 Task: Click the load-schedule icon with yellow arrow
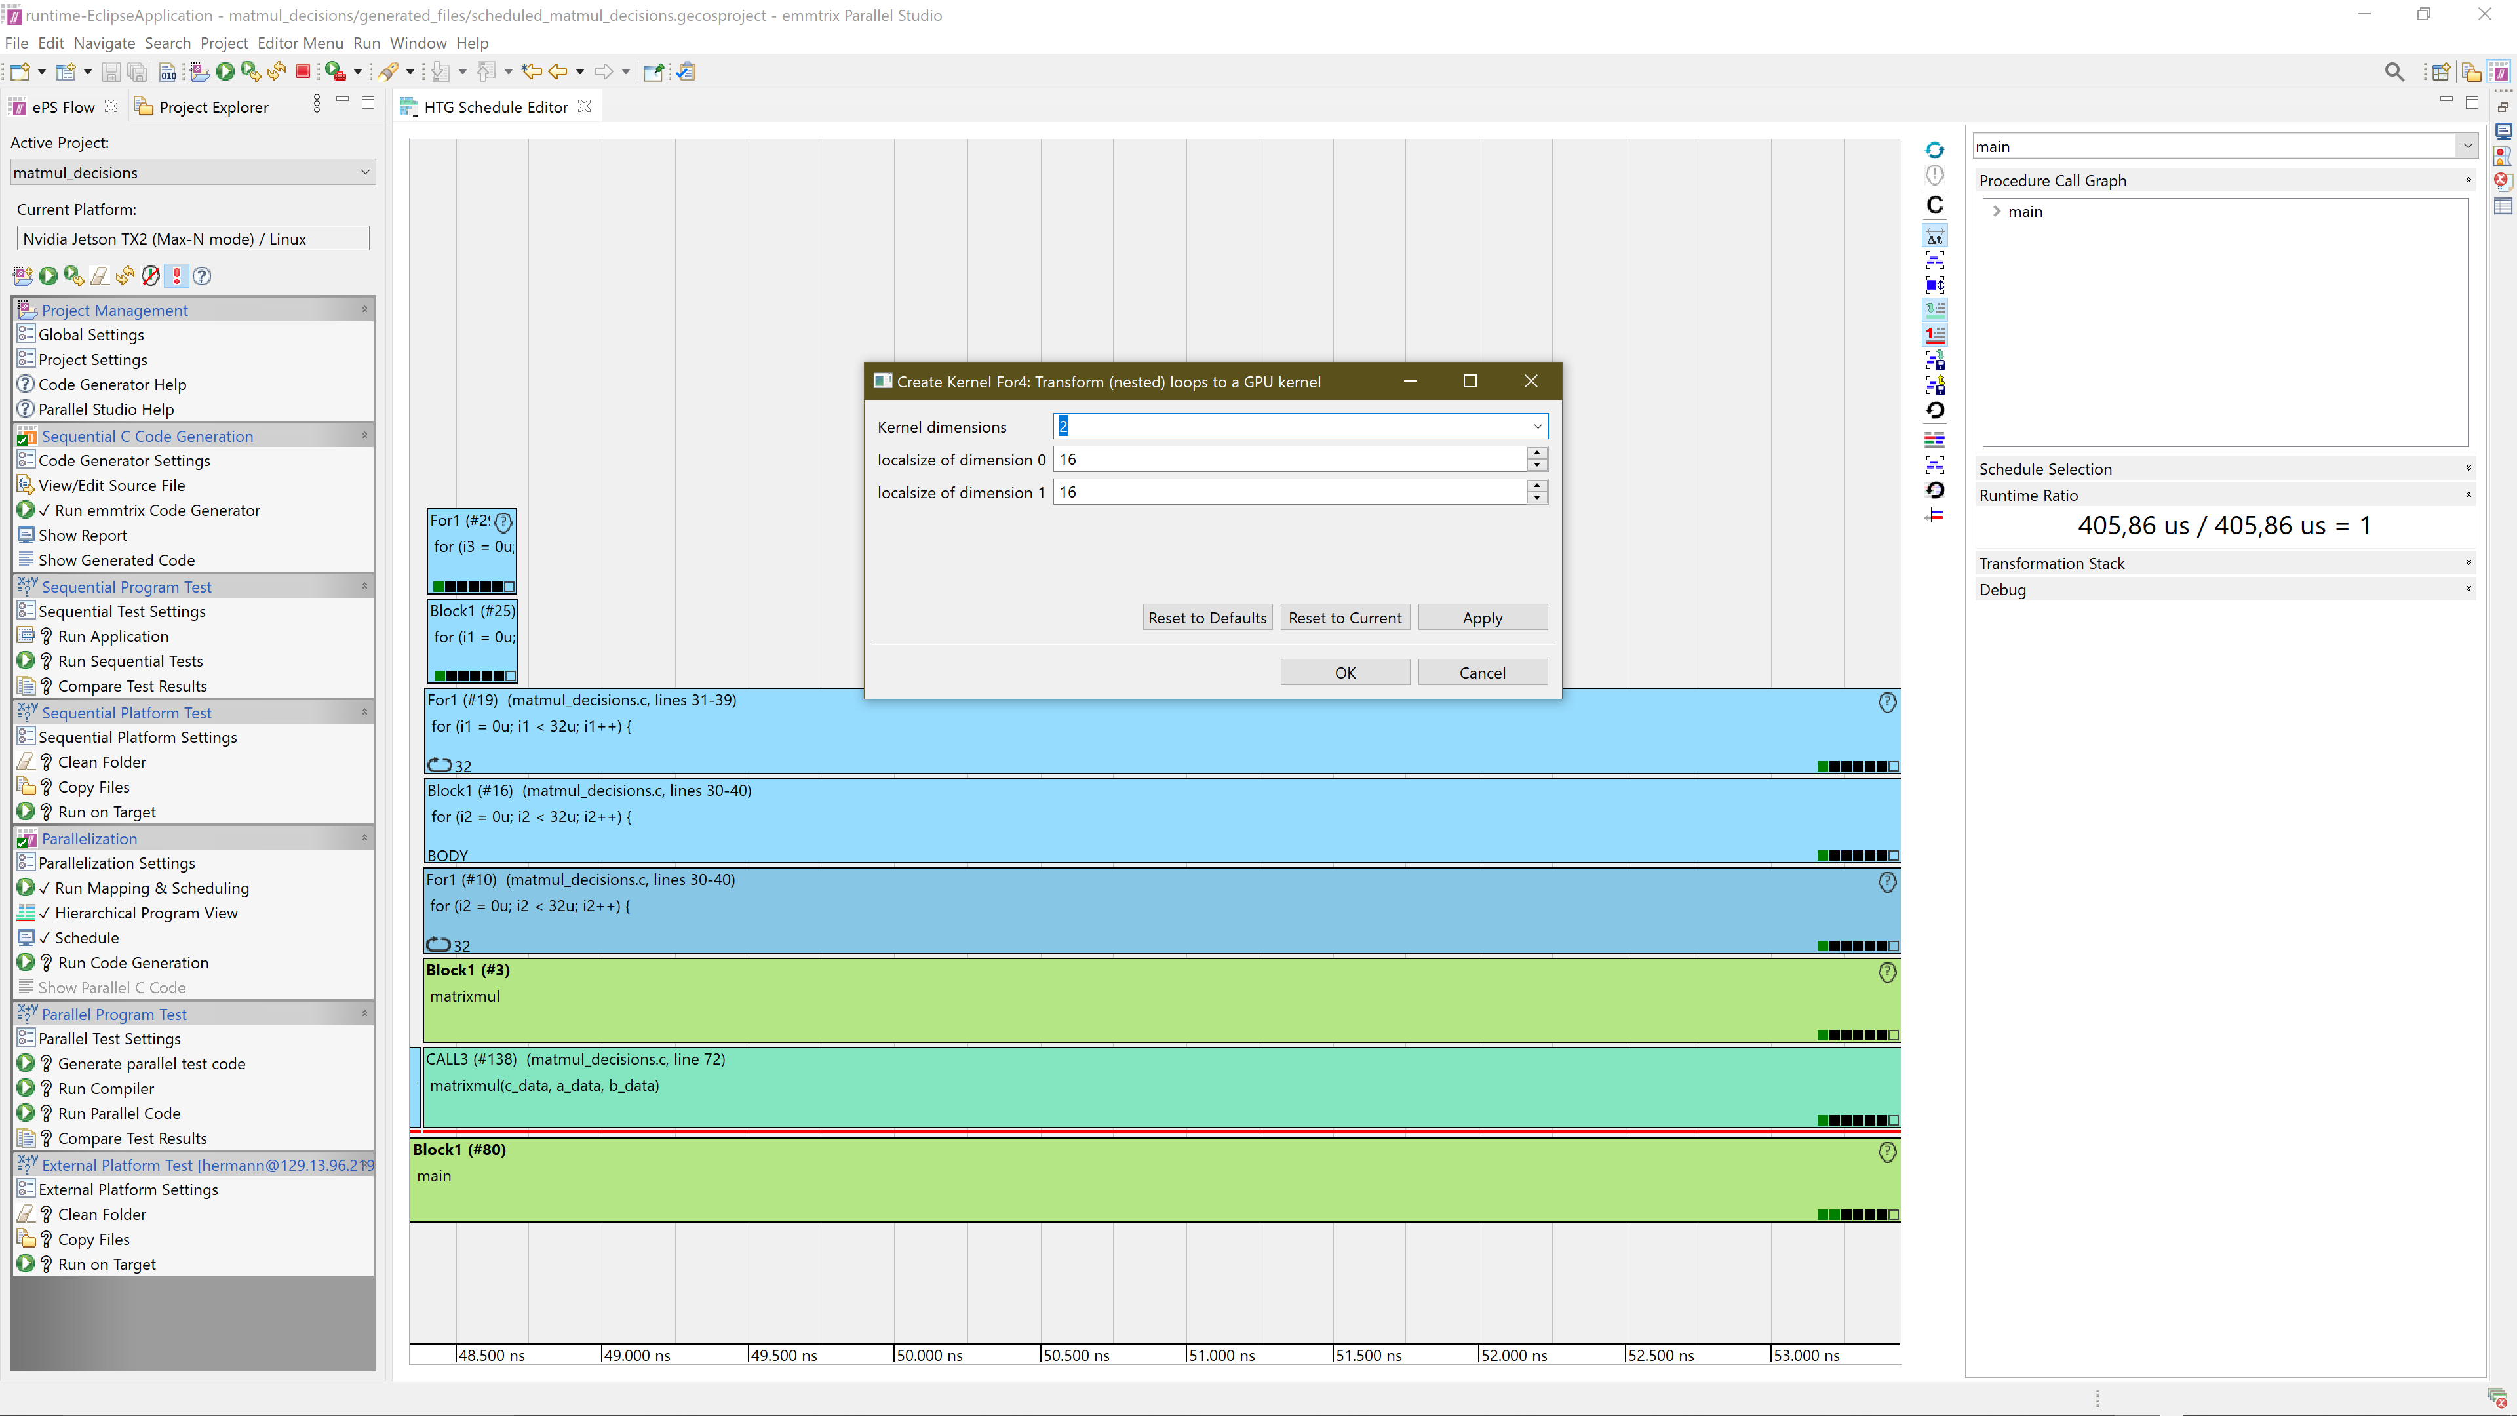click(x=1935, y=385)
